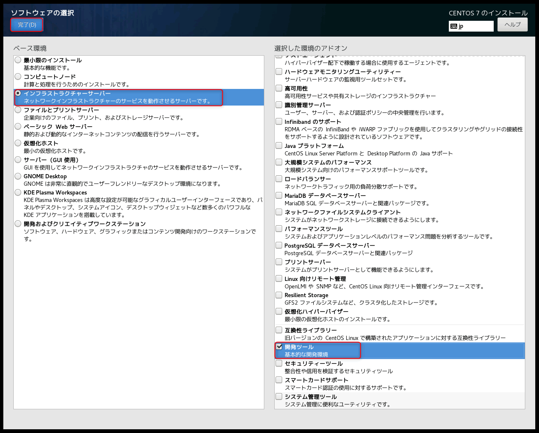Tick the セキュリティーツール checkbox
This screenshot has height=433, width=539.
pyautogui.click(x=279, y=363)
